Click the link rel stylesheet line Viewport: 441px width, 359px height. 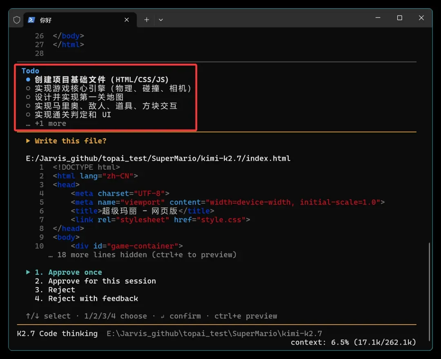[160, 220]
